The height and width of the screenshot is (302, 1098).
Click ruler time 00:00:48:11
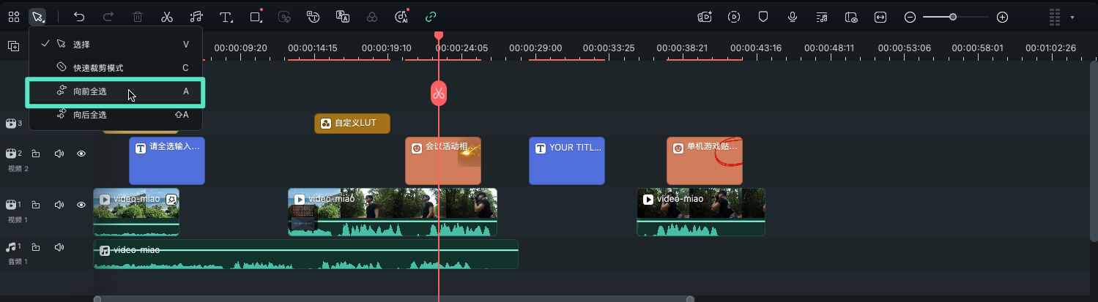829,48
